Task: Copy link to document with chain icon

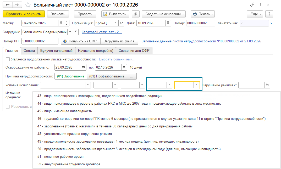Action: (x=252, y=5)
